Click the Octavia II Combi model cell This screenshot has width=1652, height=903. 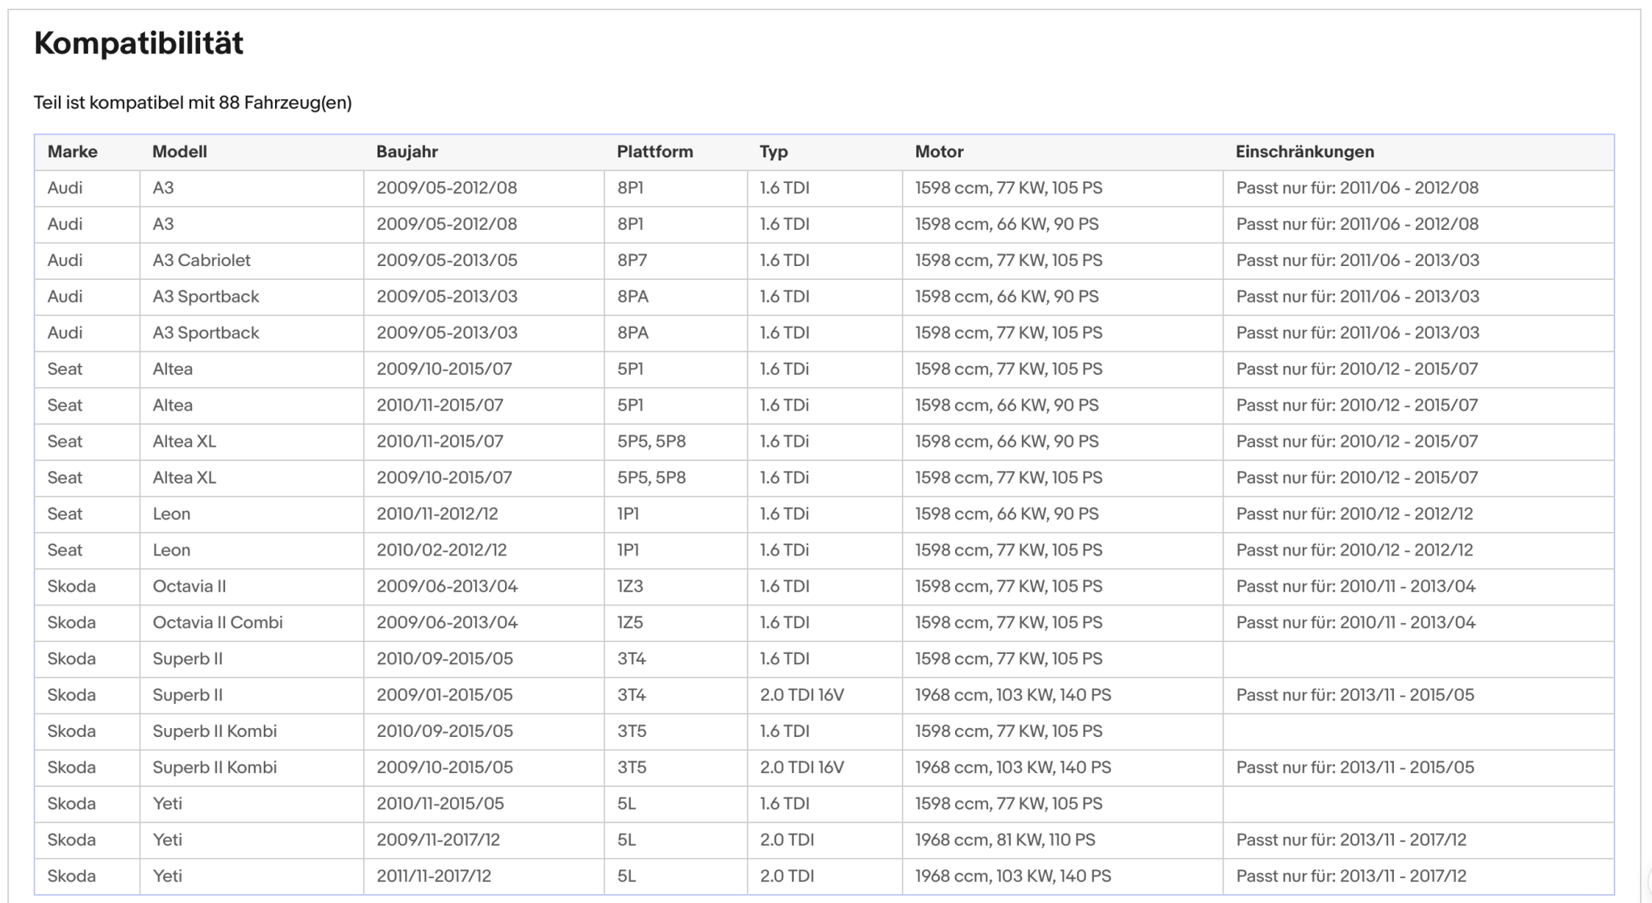click(x=251, y=622)
